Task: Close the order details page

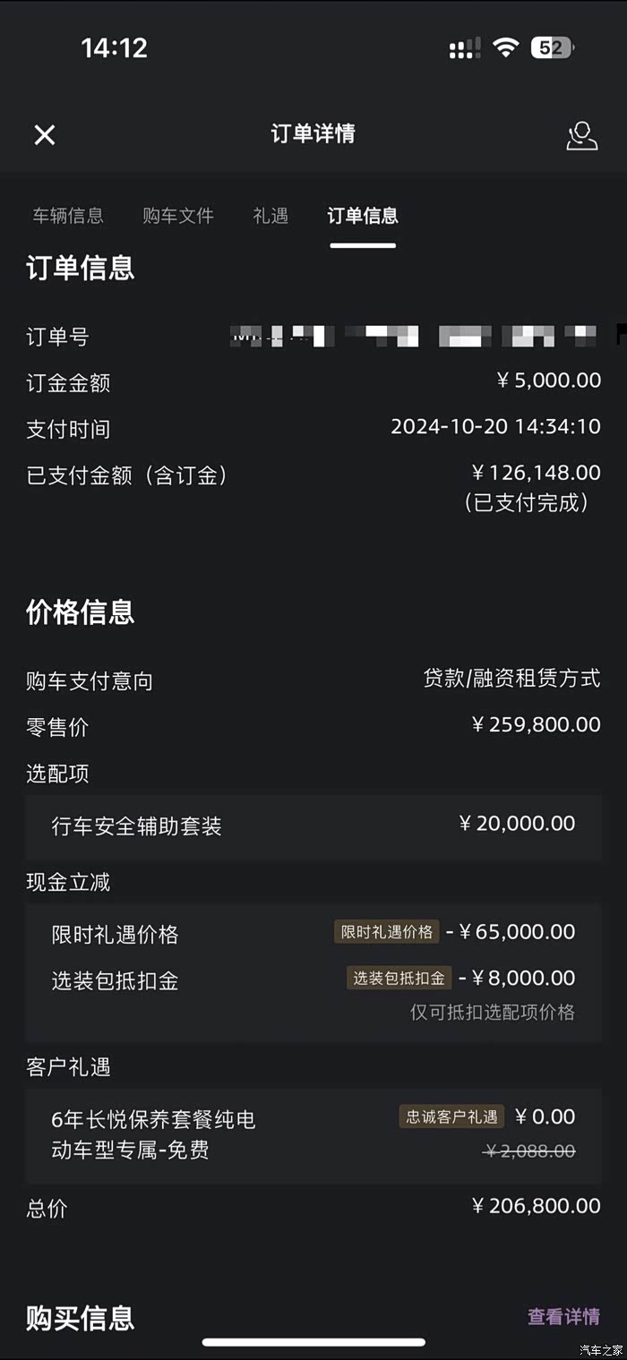Action: 45,135
